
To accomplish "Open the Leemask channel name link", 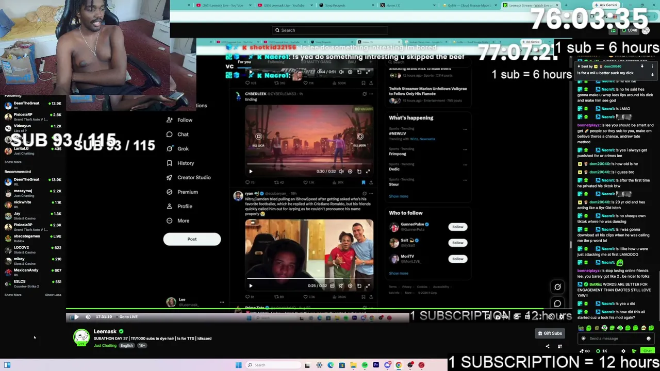I will pyautogui.click(x=105, y=331).
